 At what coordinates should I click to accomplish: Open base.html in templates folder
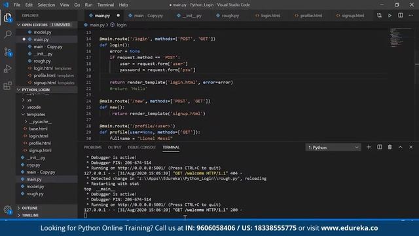(x=38, y=128)
